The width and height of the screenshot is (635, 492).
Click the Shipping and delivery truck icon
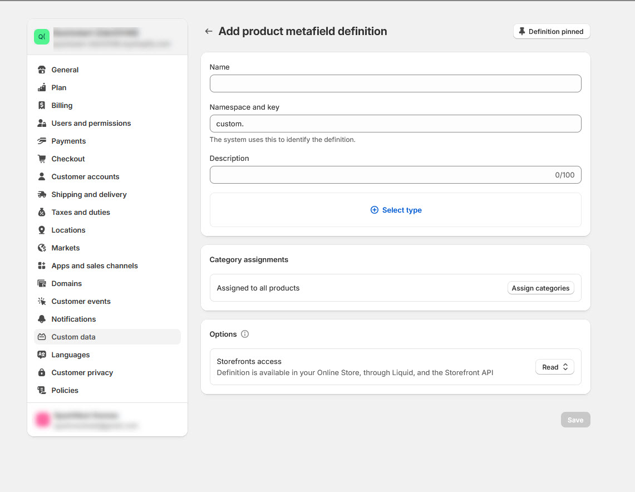click(x=42, y=195)
